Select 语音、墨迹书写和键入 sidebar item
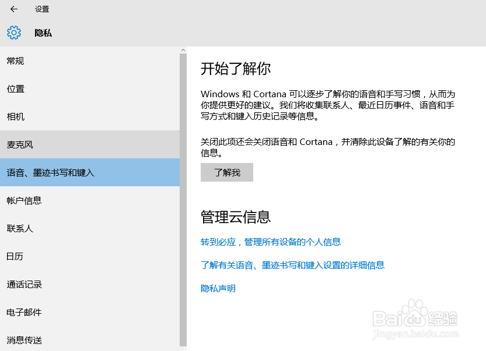The image size is (486, 351). tap(90, 172)
